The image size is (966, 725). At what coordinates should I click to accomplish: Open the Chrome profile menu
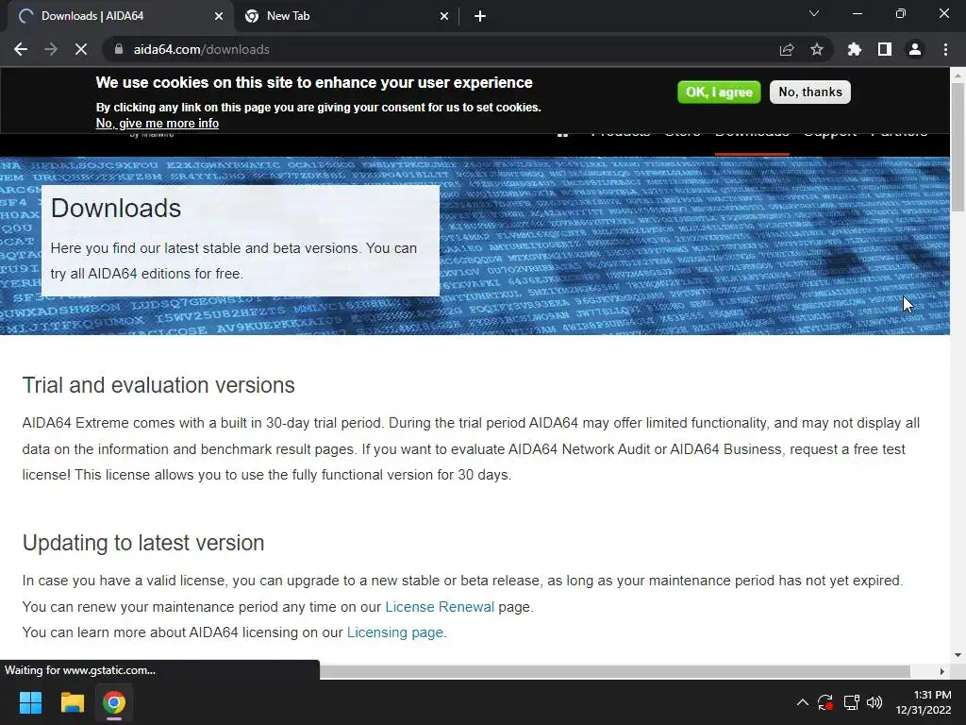[x=915, y=49]
